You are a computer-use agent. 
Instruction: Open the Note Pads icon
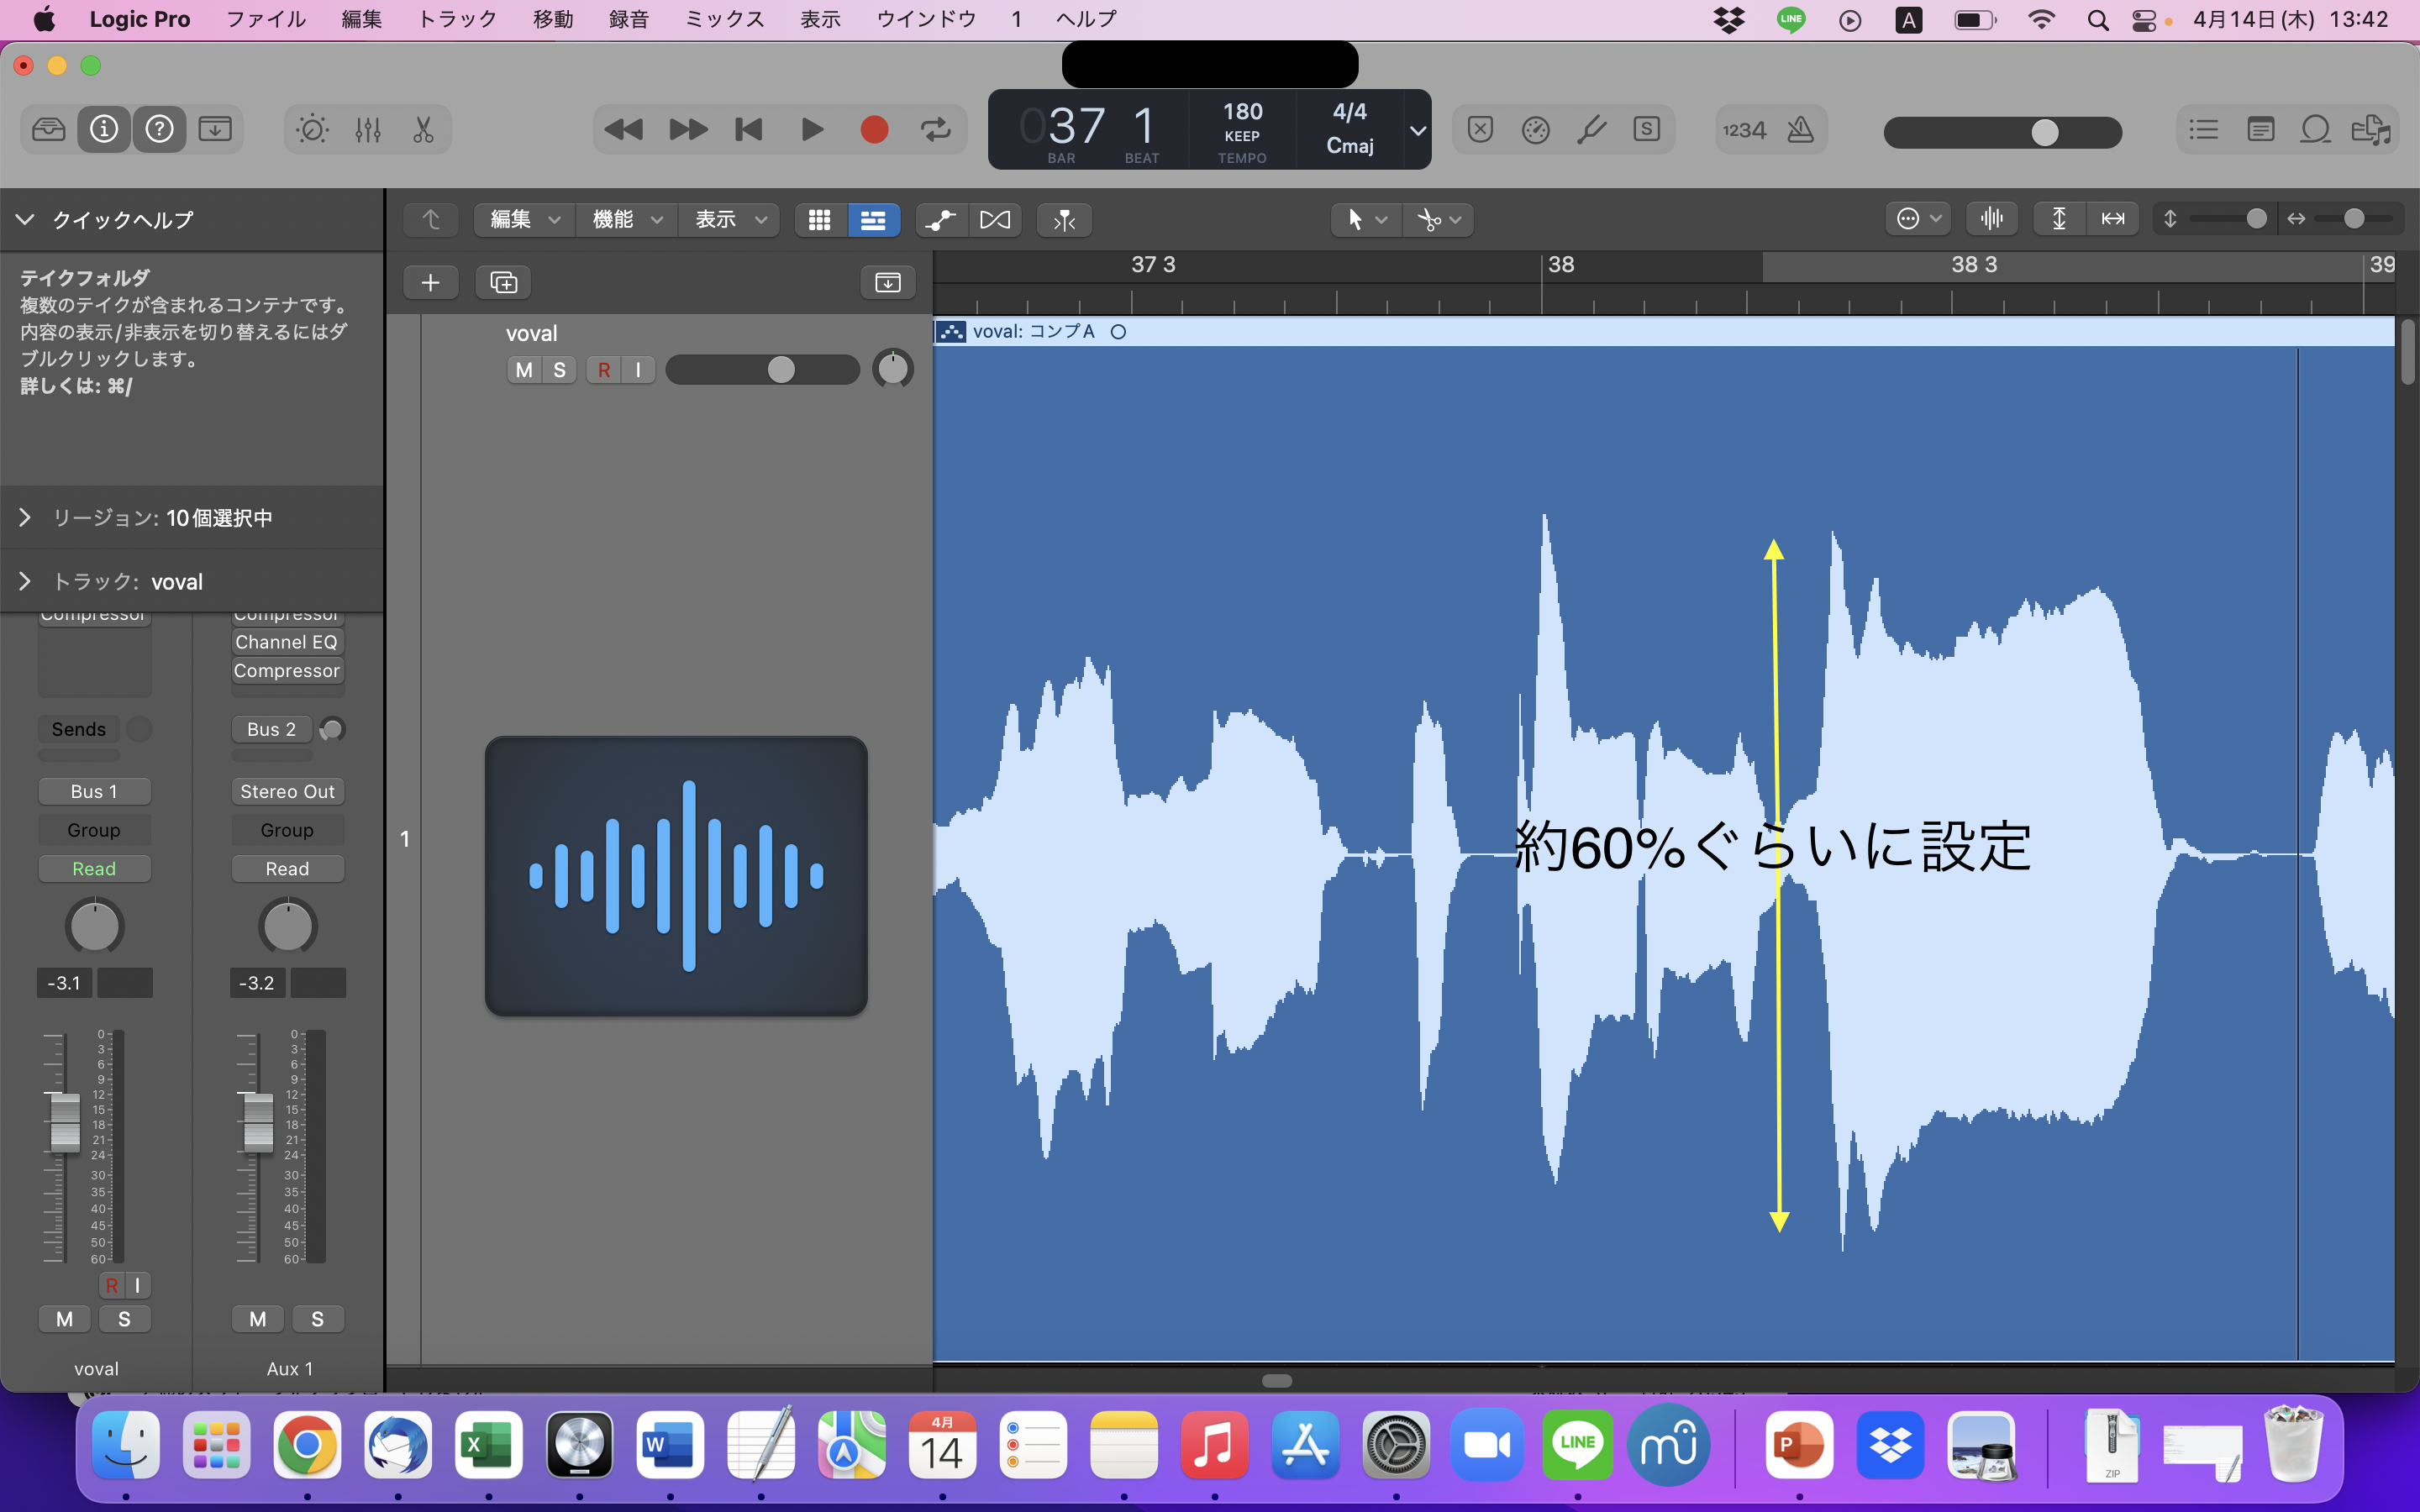[2260, 130]
